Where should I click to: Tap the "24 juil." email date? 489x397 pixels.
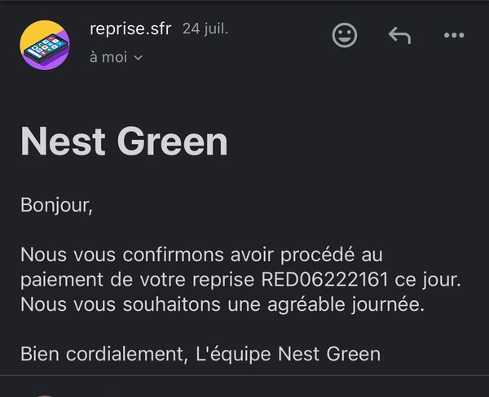coord(205,29)
